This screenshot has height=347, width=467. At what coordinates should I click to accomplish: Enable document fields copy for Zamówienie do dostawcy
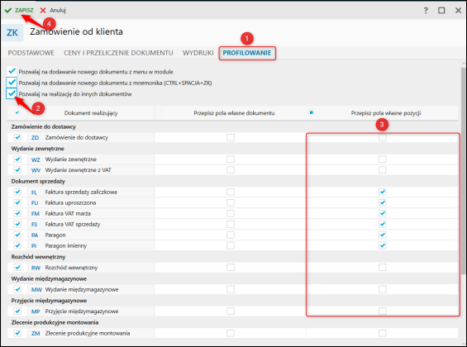click(231, 137)
